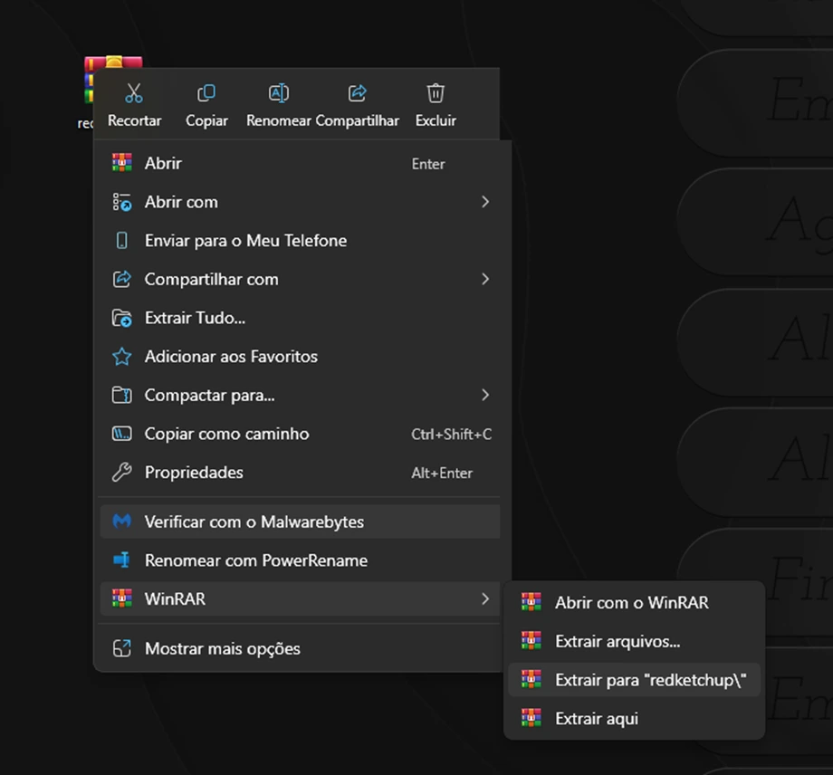Click the Propriedades wrench icon
This screenshot has width=833, height=775.
(121, 473)
